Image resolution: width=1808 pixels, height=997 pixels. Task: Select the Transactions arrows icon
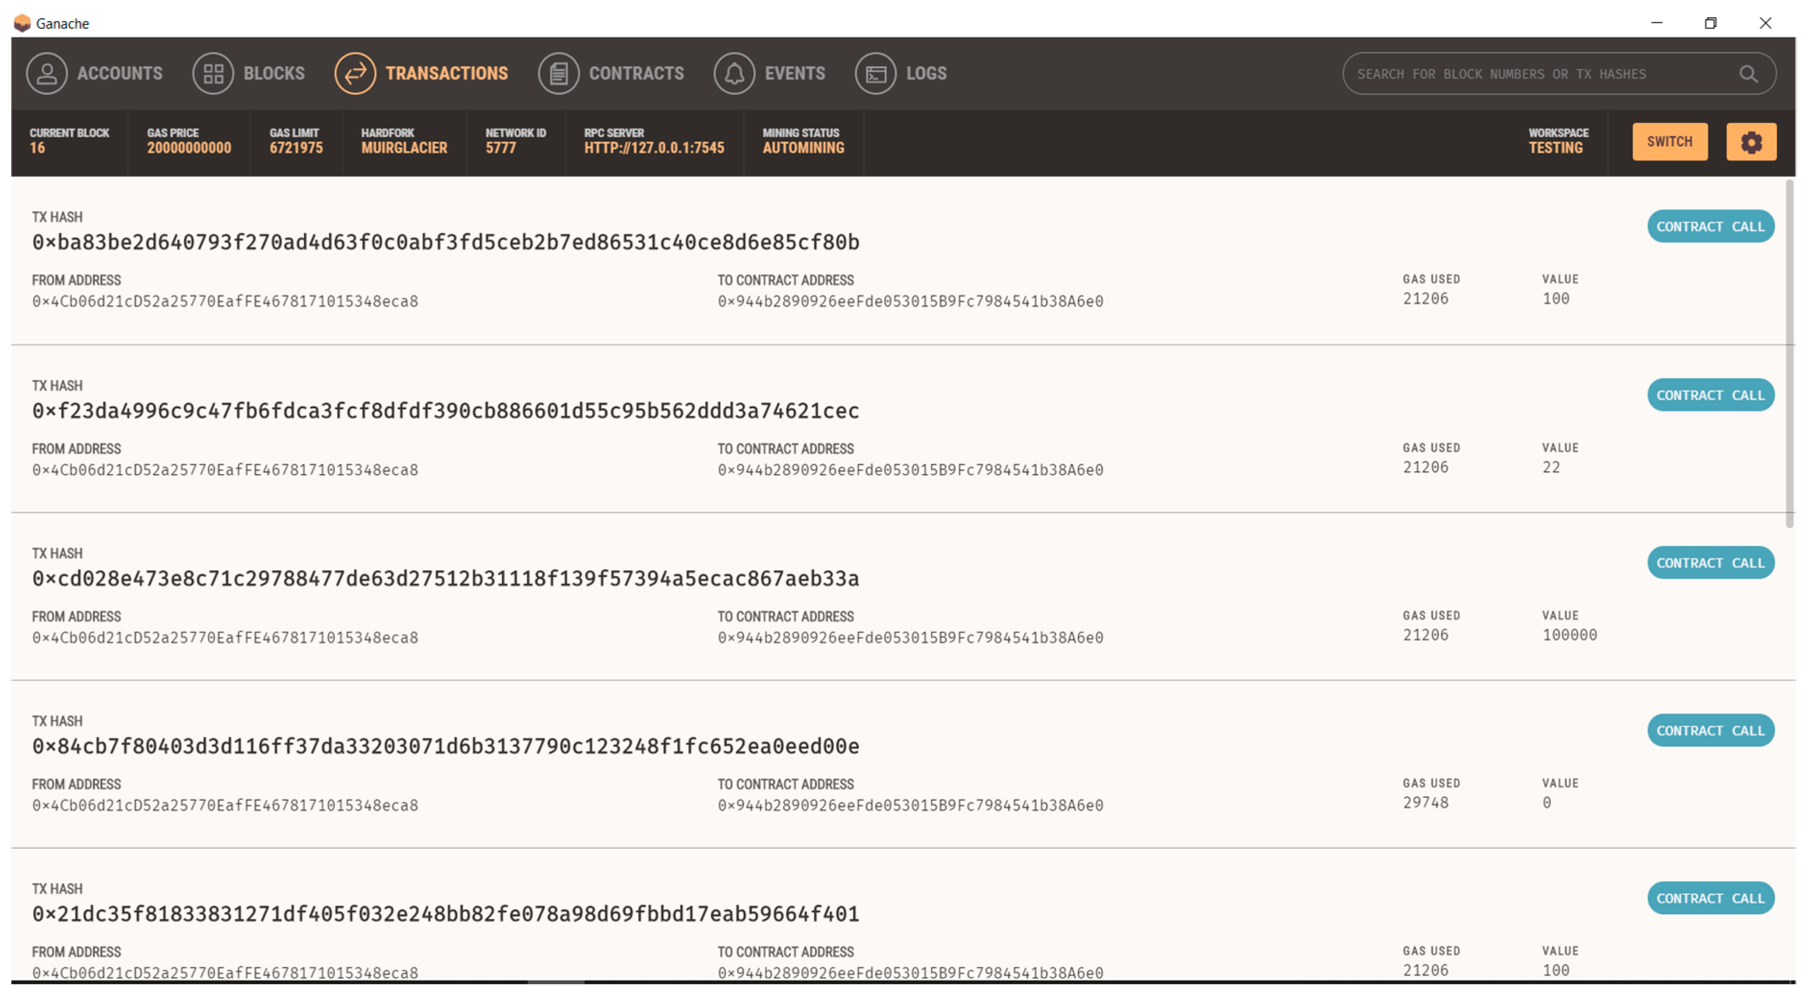(x=355, y=73)
